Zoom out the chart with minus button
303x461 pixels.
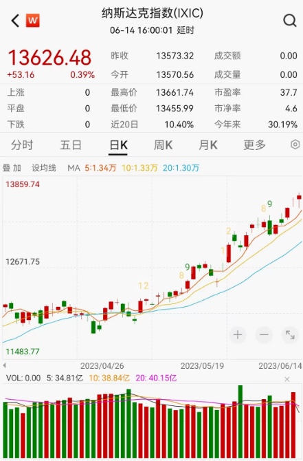(x=264, y=334)
